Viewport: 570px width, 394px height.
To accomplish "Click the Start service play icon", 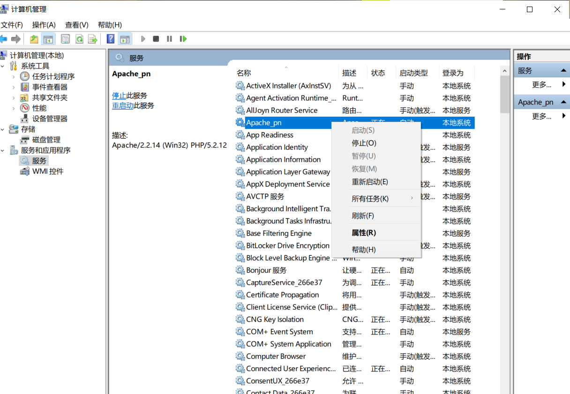I will [143, 39].
